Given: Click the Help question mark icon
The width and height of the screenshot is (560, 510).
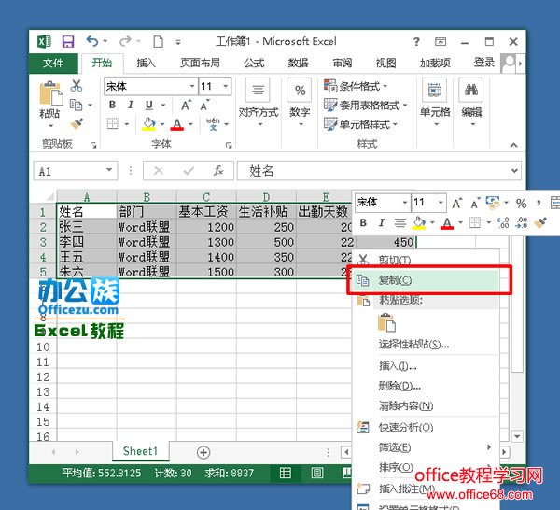Looking at the screenshot, I should tap(416, 42).
